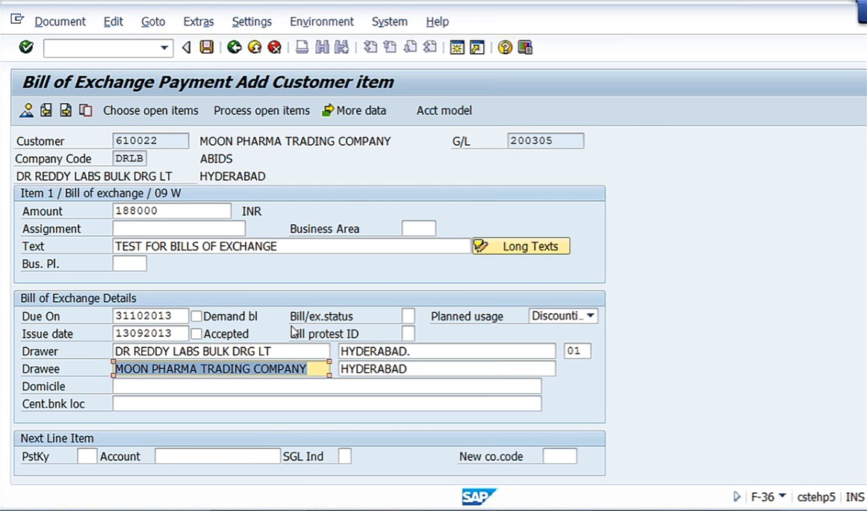Viewport: 867px width, 511px height.
Task: Open the Goto menu
Action: (x=153, y=22)
